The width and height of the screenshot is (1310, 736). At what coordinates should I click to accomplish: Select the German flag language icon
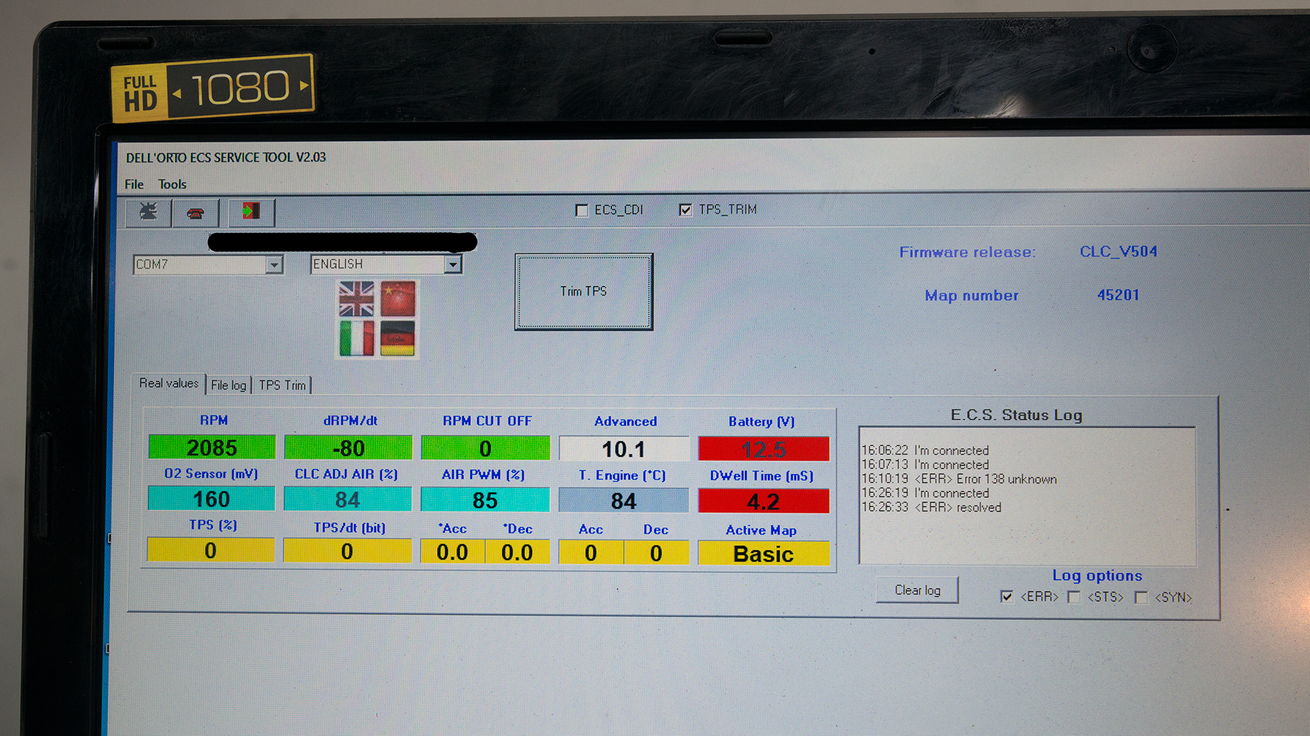pyautogui.click(x=398, y=339)
